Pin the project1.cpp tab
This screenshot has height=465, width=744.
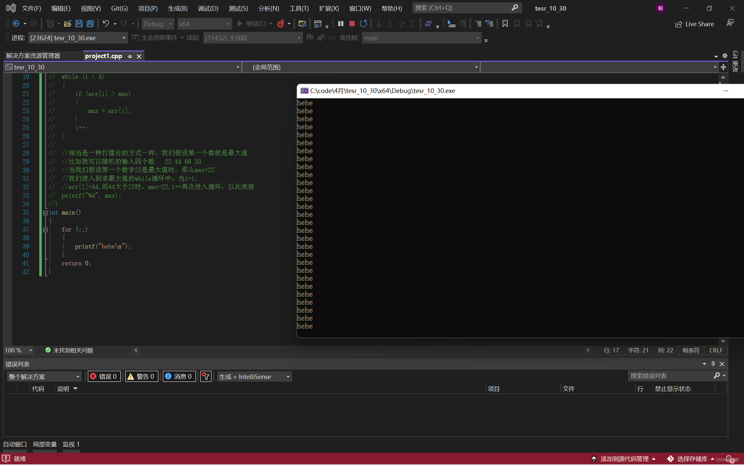tap(130, 56)
